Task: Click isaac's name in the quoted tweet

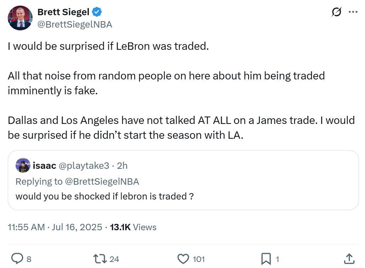Action: coord(44,165)
